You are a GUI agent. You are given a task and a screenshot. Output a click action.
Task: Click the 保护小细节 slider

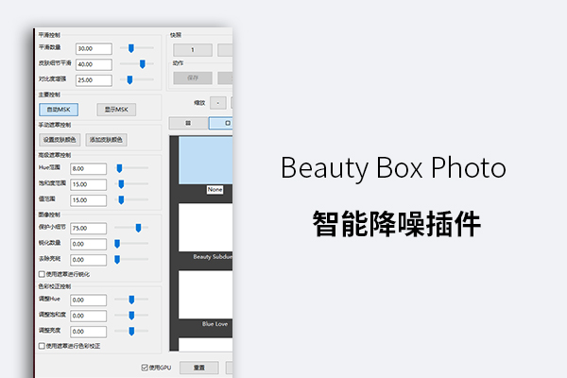coord(131,228)
